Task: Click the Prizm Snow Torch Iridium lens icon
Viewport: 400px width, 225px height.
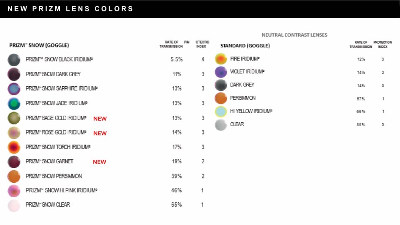Action: [14, 147]
